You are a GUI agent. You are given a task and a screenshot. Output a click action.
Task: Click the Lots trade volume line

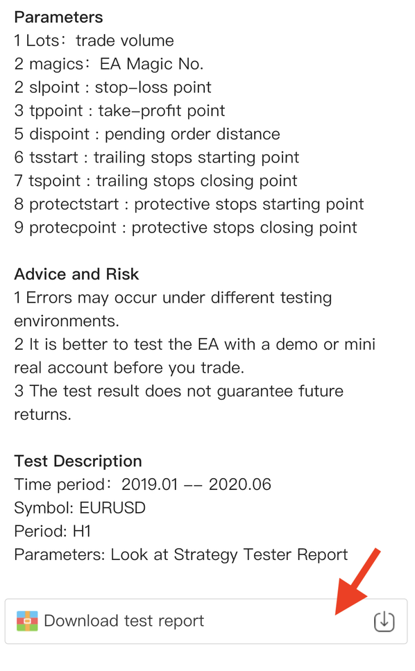(94, 41)
